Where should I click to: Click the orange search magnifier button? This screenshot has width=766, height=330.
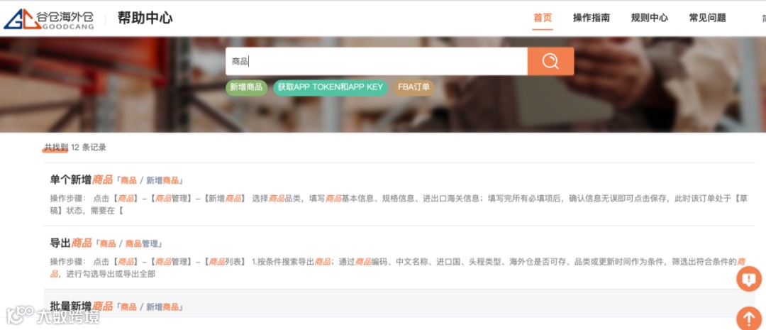pyautogui.click(x=550, y=61)
